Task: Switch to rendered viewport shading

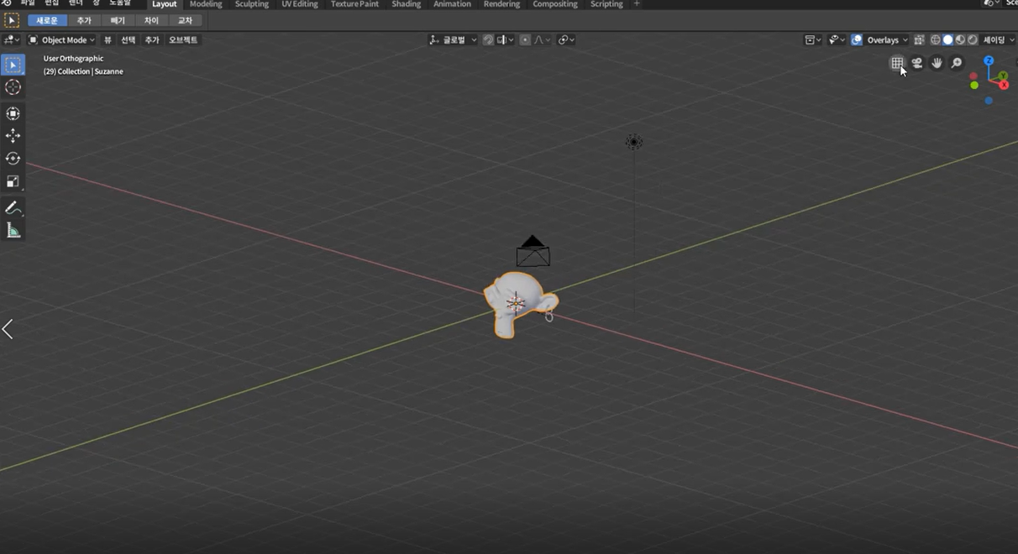Action: [973, 39]
